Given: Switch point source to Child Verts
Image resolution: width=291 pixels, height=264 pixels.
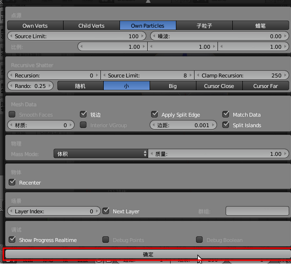Looking at the screenshot, I should (x=91, y=26).
